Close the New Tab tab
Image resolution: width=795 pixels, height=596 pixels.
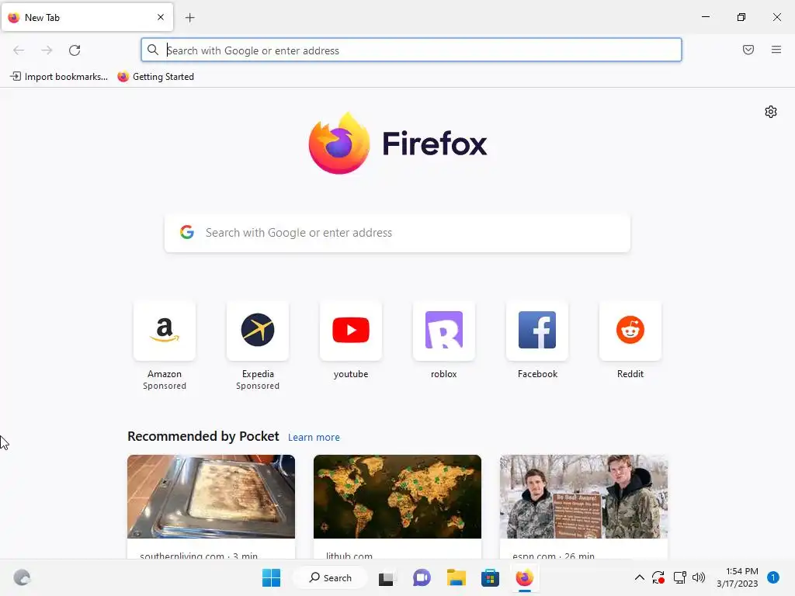click(x=161, y=17)
